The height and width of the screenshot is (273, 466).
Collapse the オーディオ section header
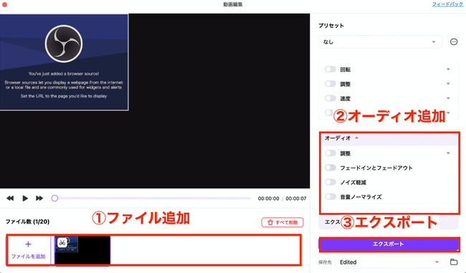click(389, 138)
